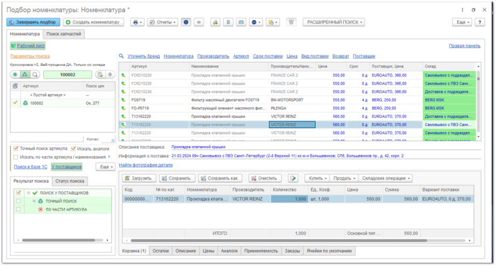496x266 pixels.
Task: Toggle Точный поиск артикула checkbox
Action: click(16, 149)
